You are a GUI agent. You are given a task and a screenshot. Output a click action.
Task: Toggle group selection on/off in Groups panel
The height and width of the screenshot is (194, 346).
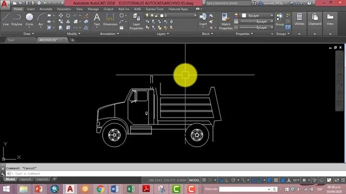tap(288, 27)
